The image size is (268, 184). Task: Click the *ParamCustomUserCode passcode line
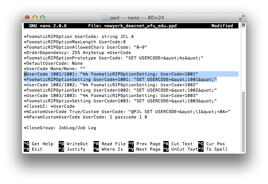[x=85, y=117]
